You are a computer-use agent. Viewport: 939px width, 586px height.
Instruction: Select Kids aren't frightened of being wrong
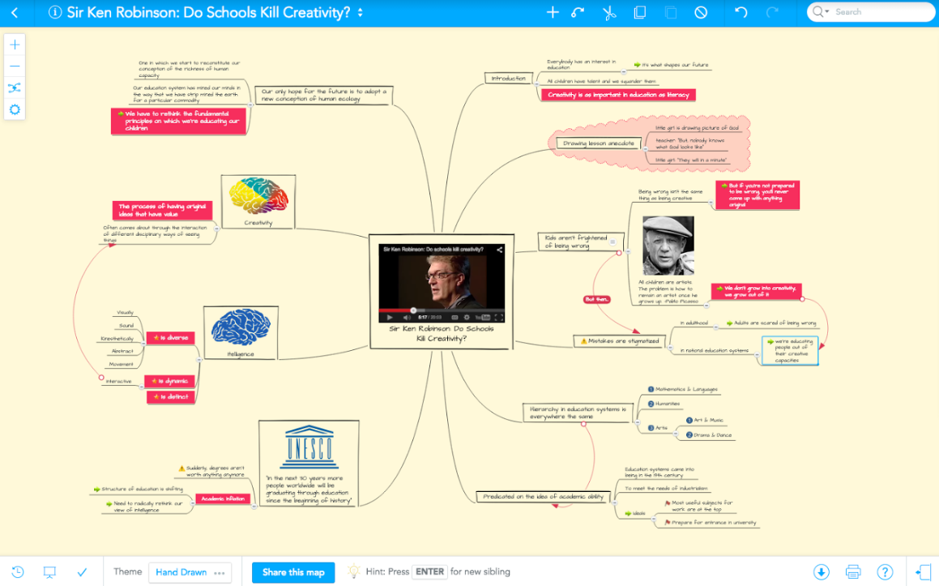580,242
